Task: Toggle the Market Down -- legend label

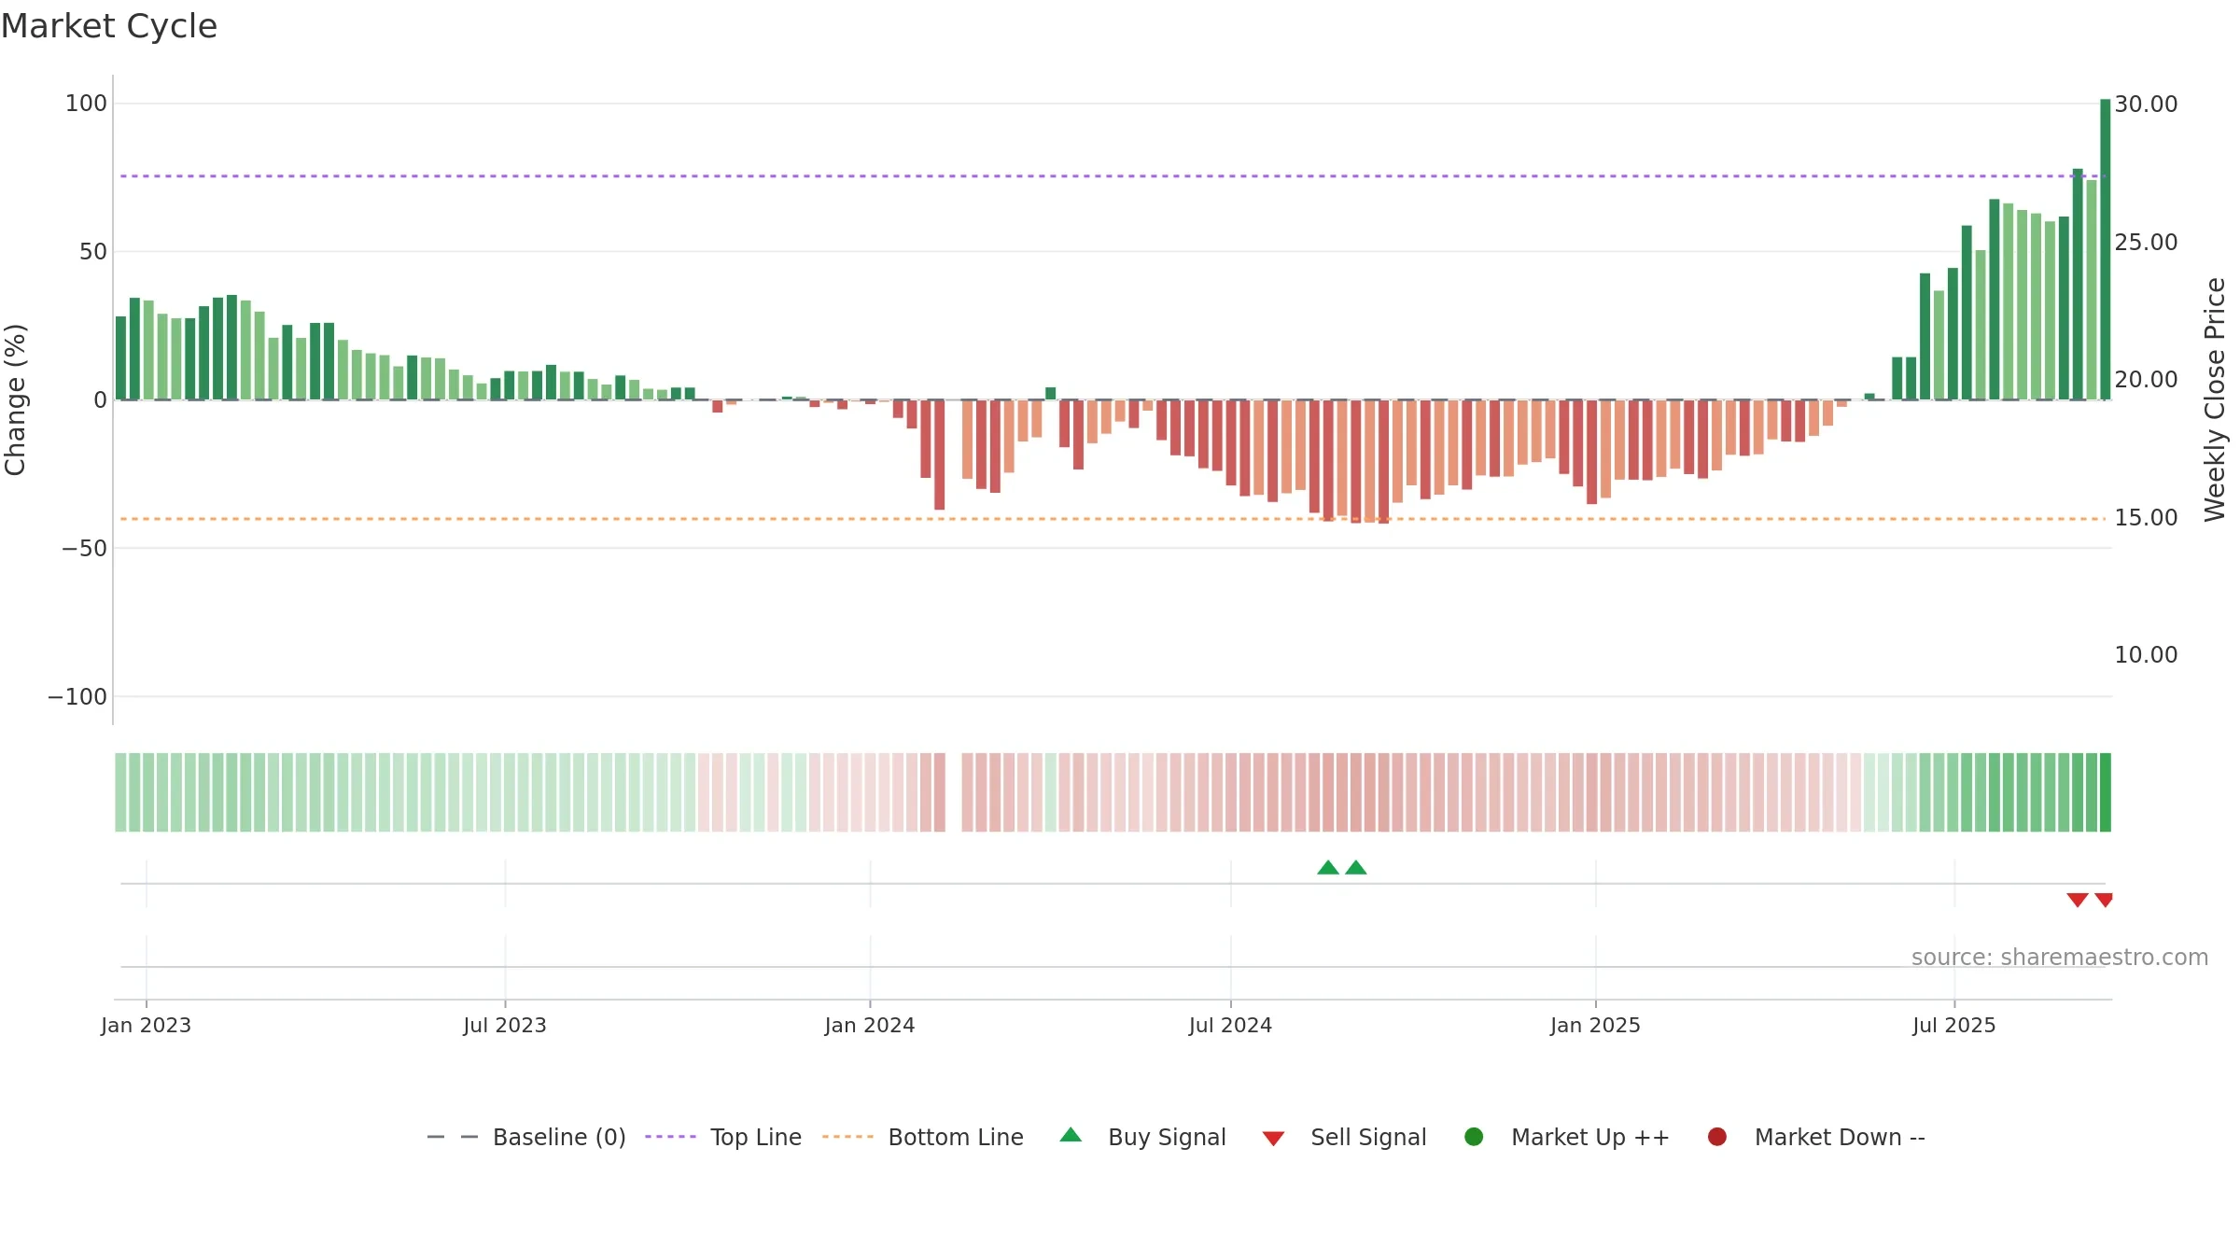Action: pyautogui.click(x=1840, y=1138)
